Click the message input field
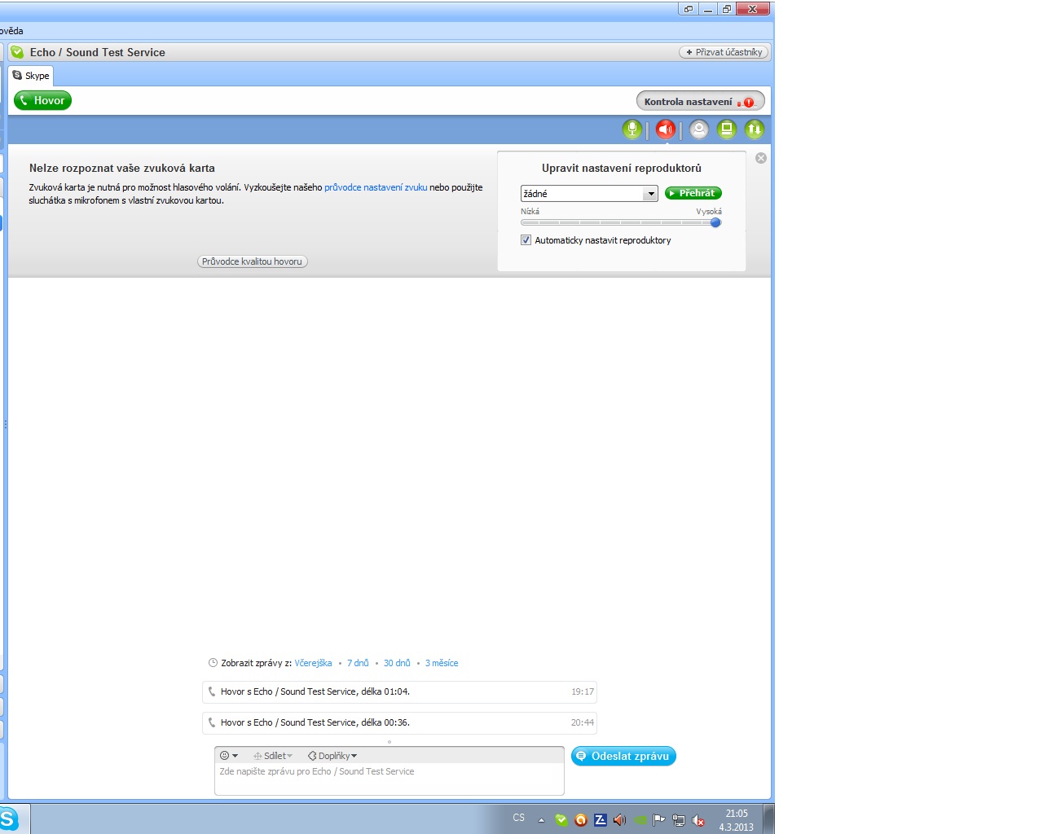1043x834 pixels. [389, 779]
